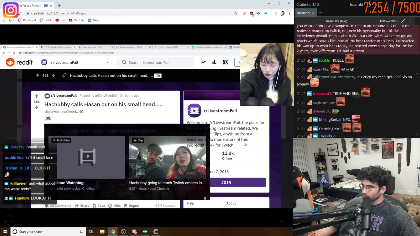Add a new split in Chatterino
Viewport: 420px width, 236px height.
click(417, 21)
